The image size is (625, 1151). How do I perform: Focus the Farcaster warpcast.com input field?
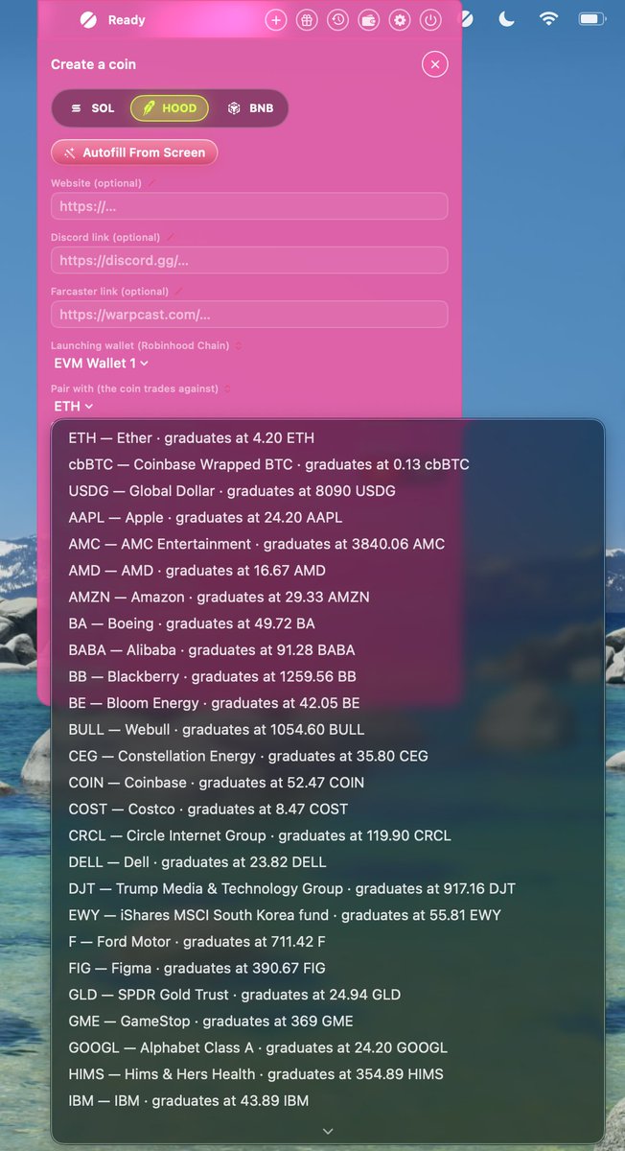tap(249, 315)
